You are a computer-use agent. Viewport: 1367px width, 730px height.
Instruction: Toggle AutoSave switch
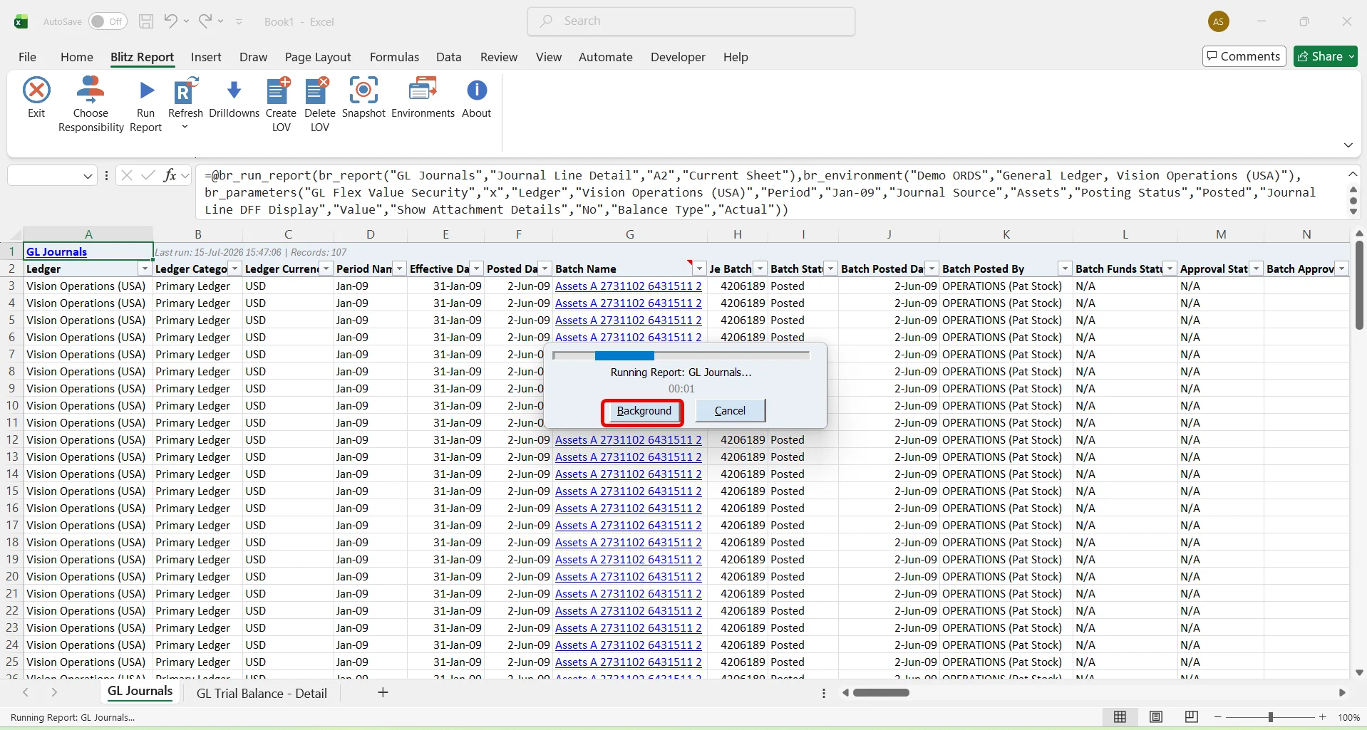108,21
